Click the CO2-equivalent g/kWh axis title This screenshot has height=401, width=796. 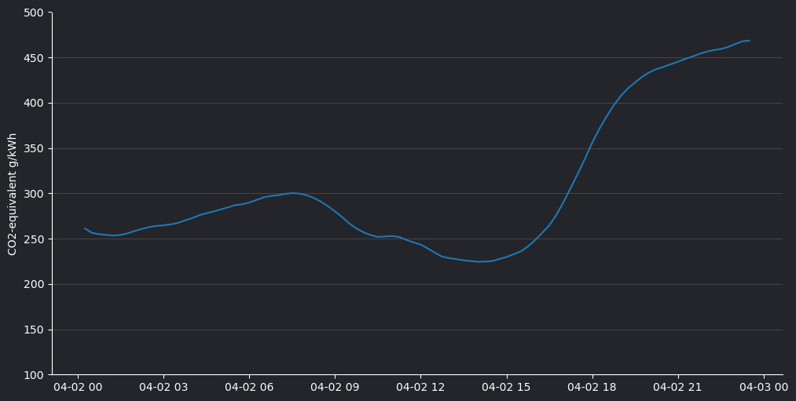point(13,194)
